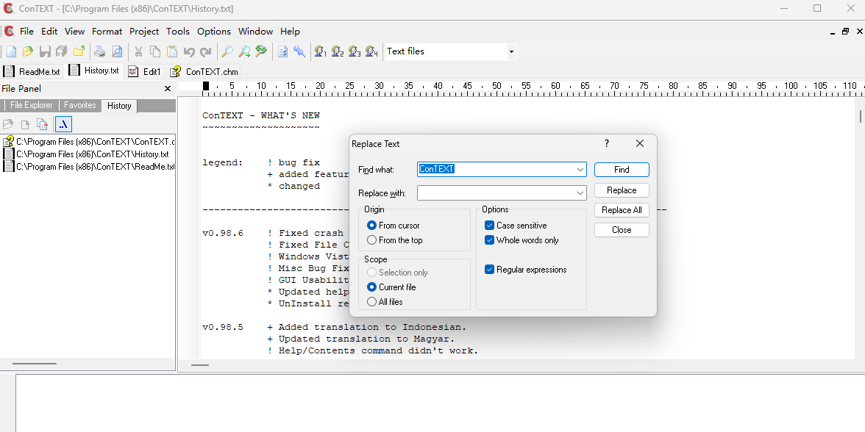Click the remove-all files icon in File Panel toolbar
Viewport: 865px width, 432px height.
[x=42, y=124]
